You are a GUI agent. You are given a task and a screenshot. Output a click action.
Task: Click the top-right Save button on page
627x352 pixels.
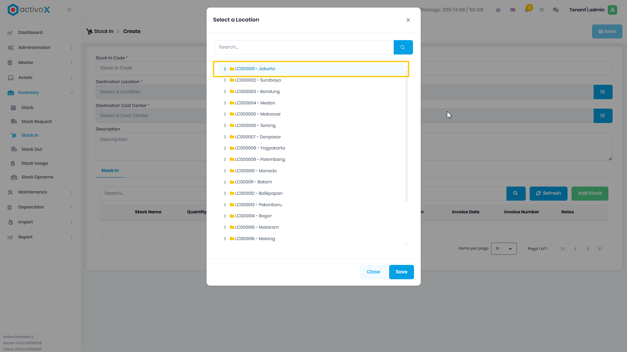click(x=607, y=32)
